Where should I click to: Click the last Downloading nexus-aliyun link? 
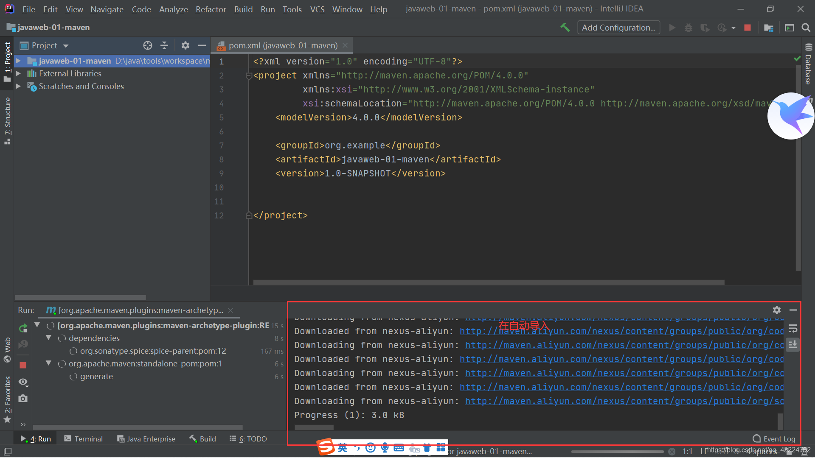click(x=624, y=401)
